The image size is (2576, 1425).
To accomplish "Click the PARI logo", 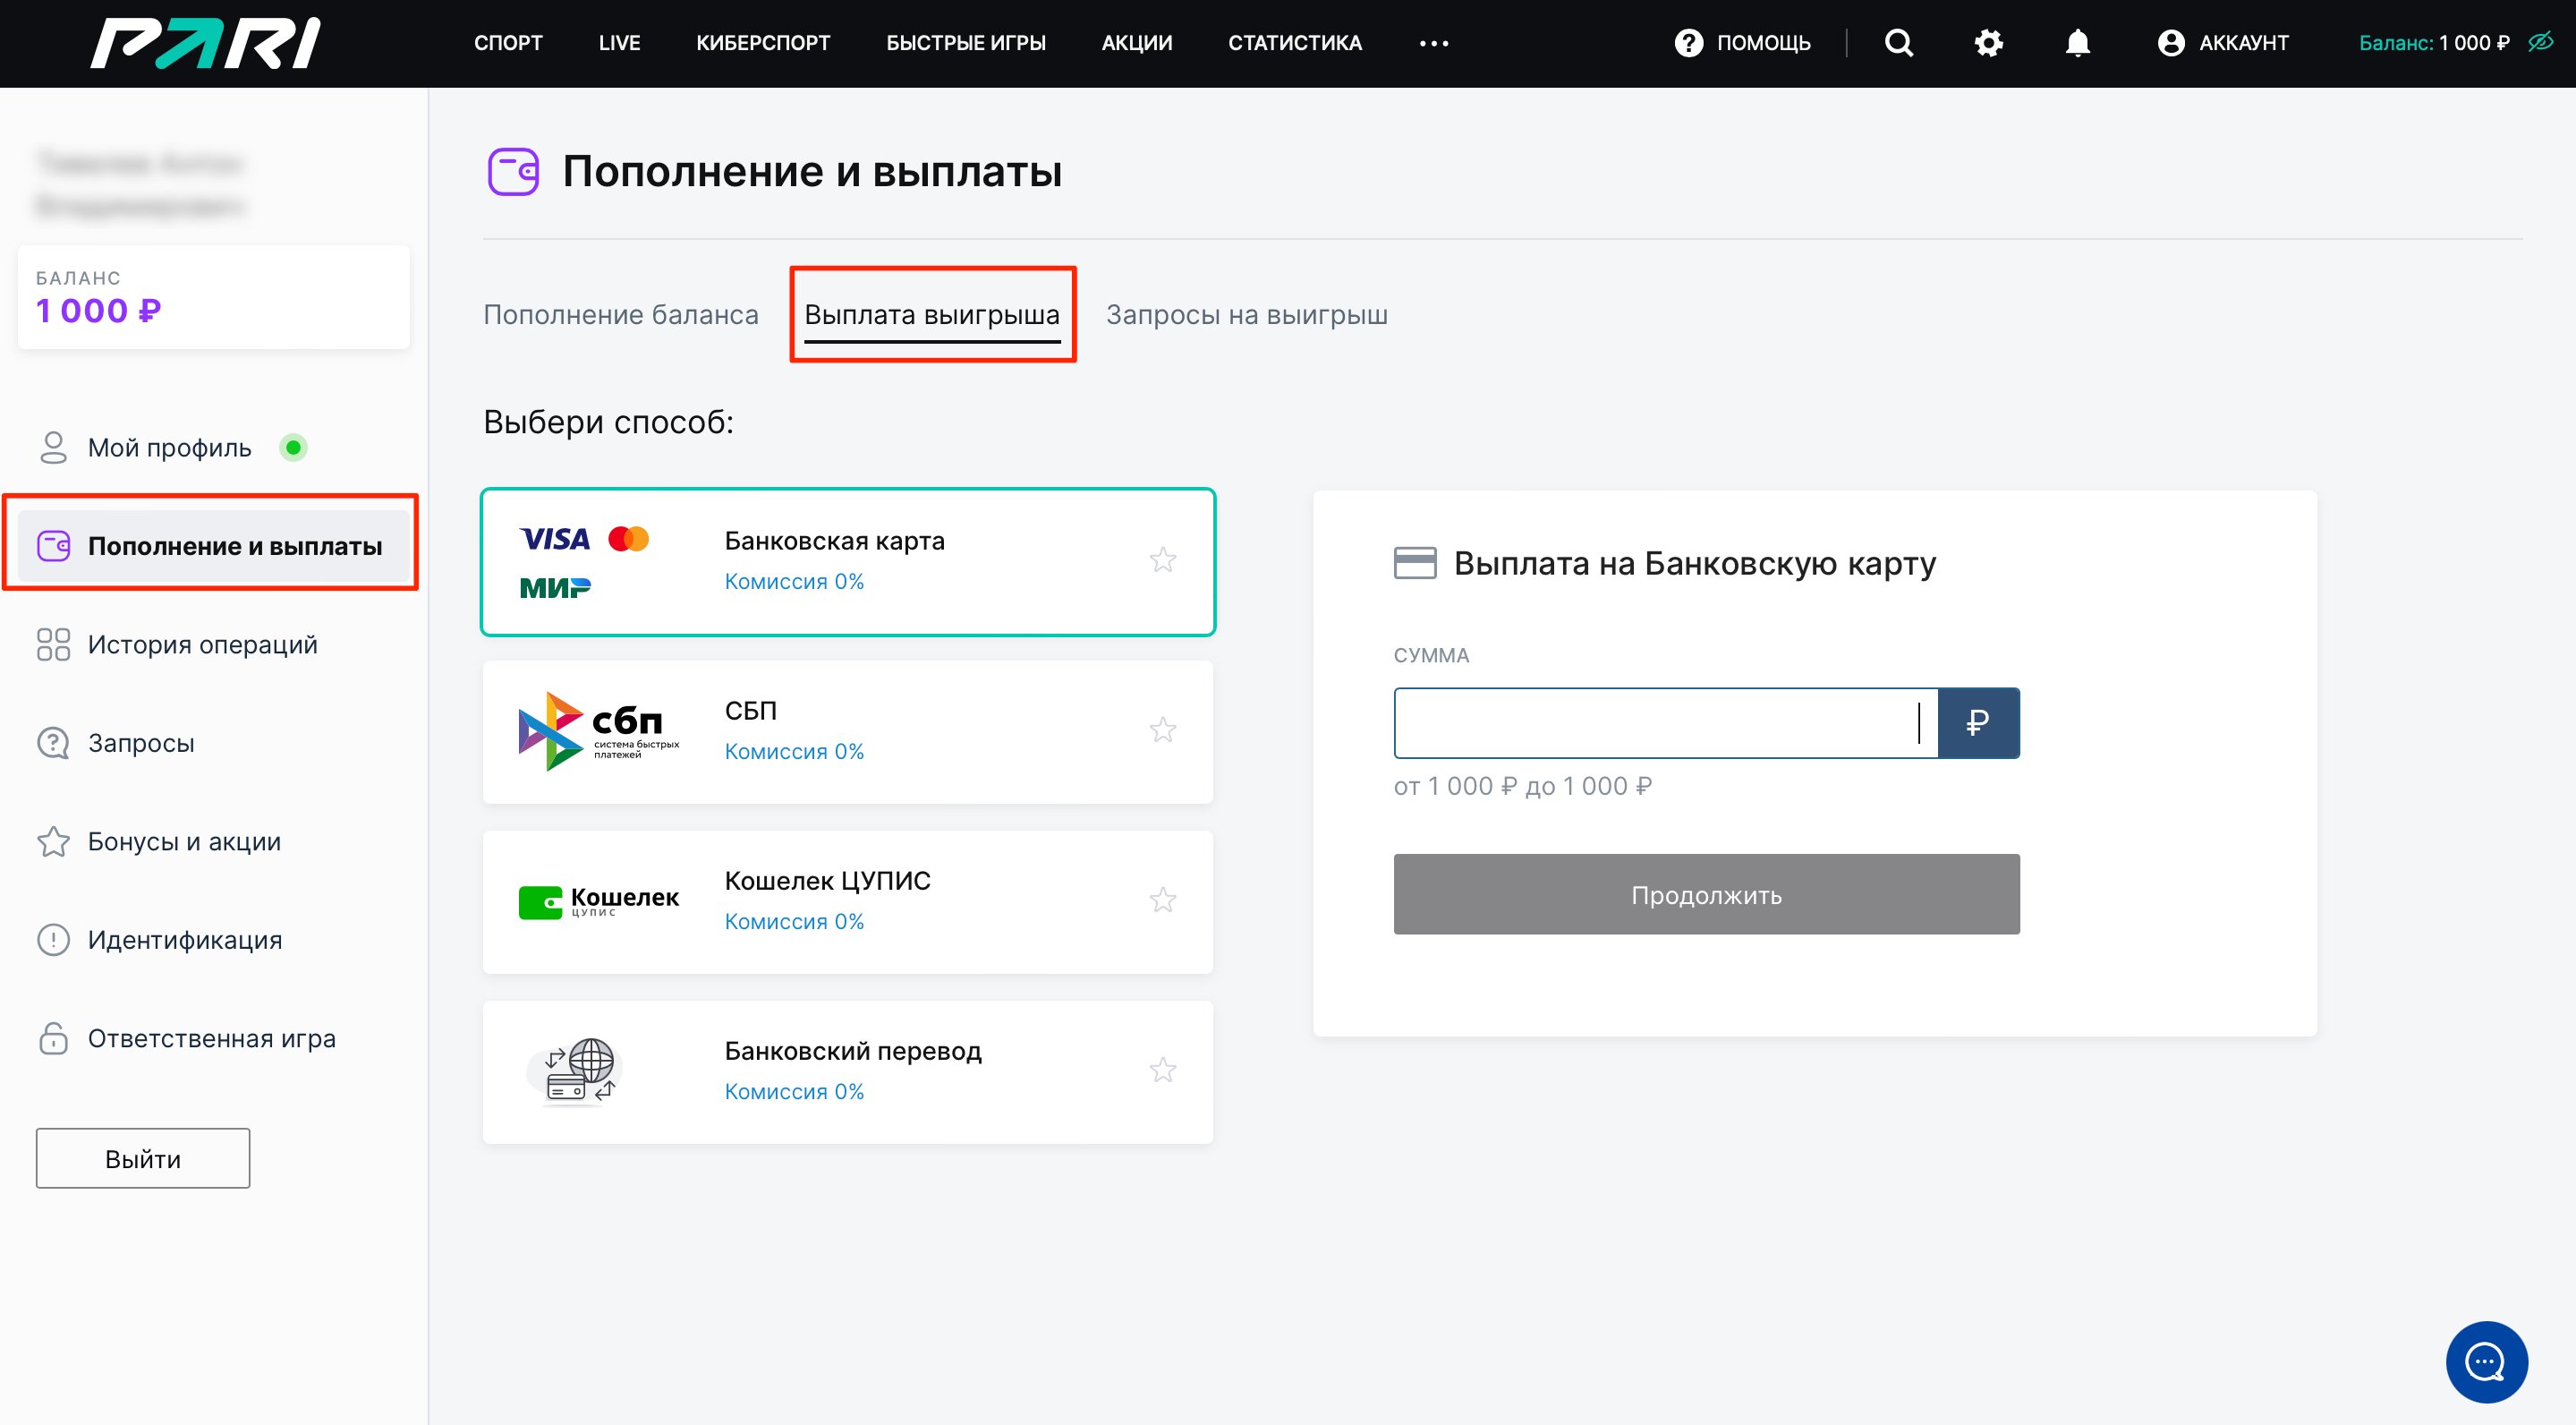I will [205, 43].
